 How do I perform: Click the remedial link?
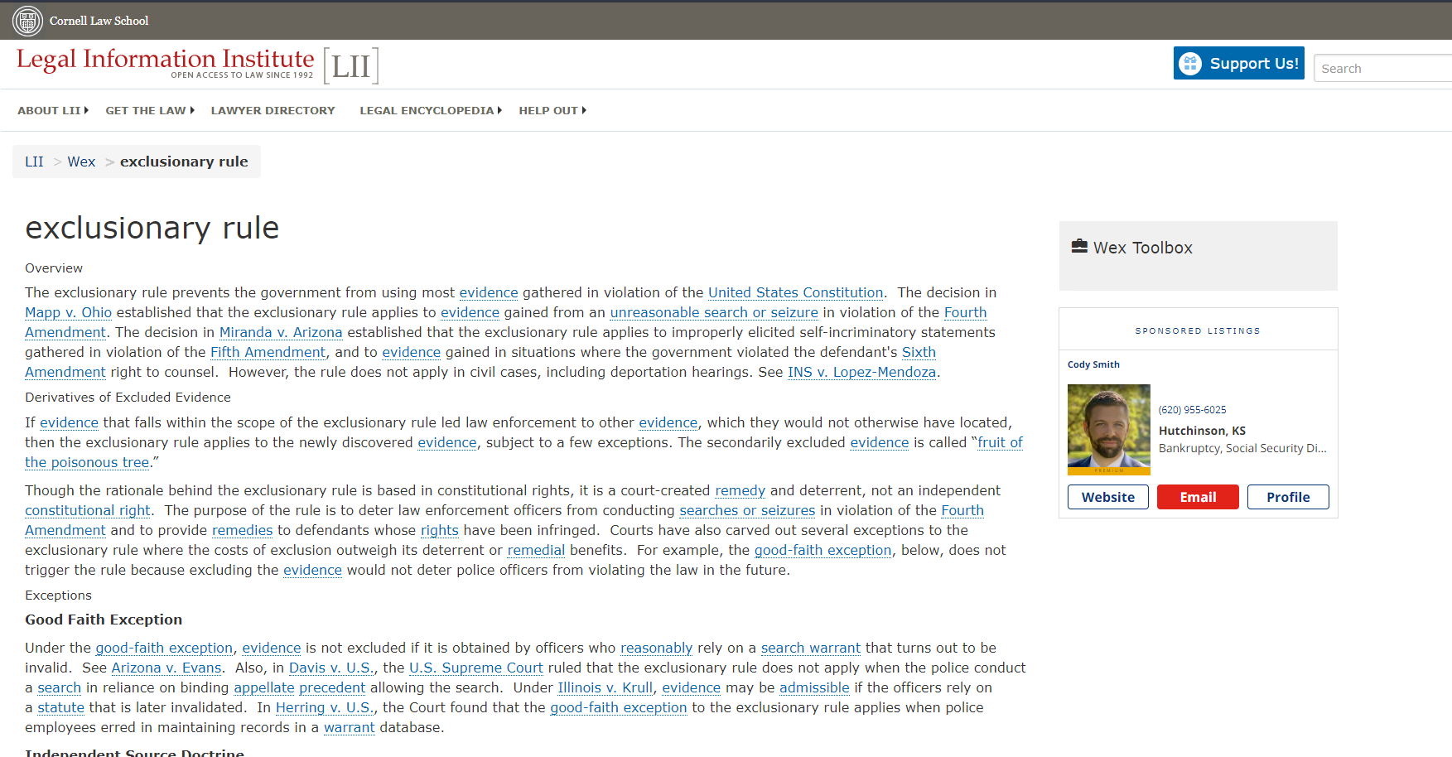click(536, 550)
